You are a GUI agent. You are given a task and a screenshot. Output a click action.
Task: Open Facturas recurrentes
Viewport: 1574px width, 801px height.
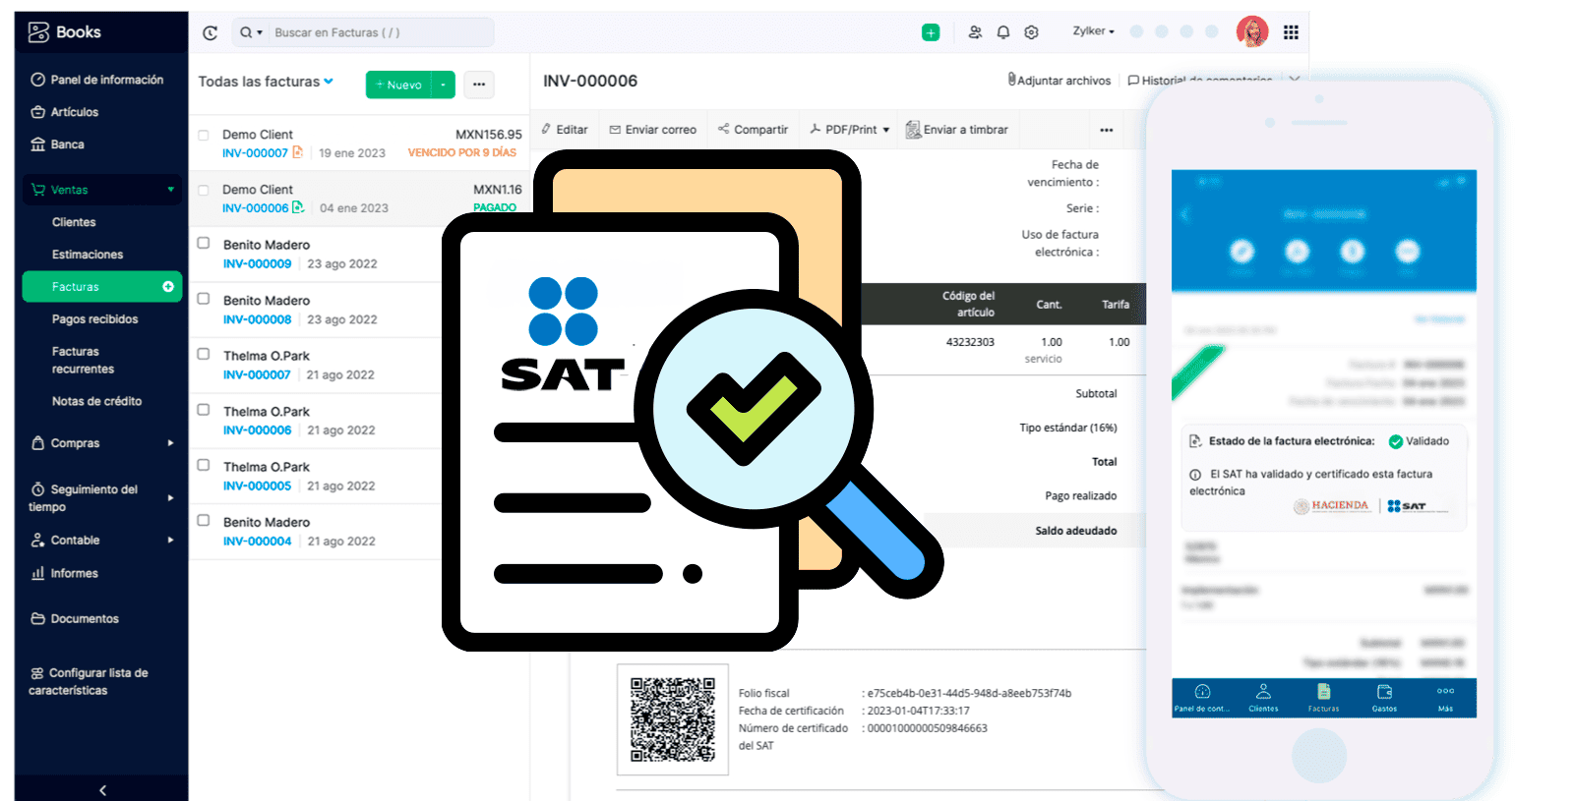[x=83, y=360]
